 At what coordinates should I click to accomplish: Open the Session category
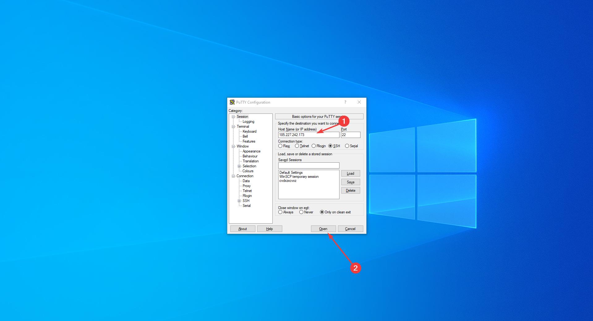[x=242, y=117]
